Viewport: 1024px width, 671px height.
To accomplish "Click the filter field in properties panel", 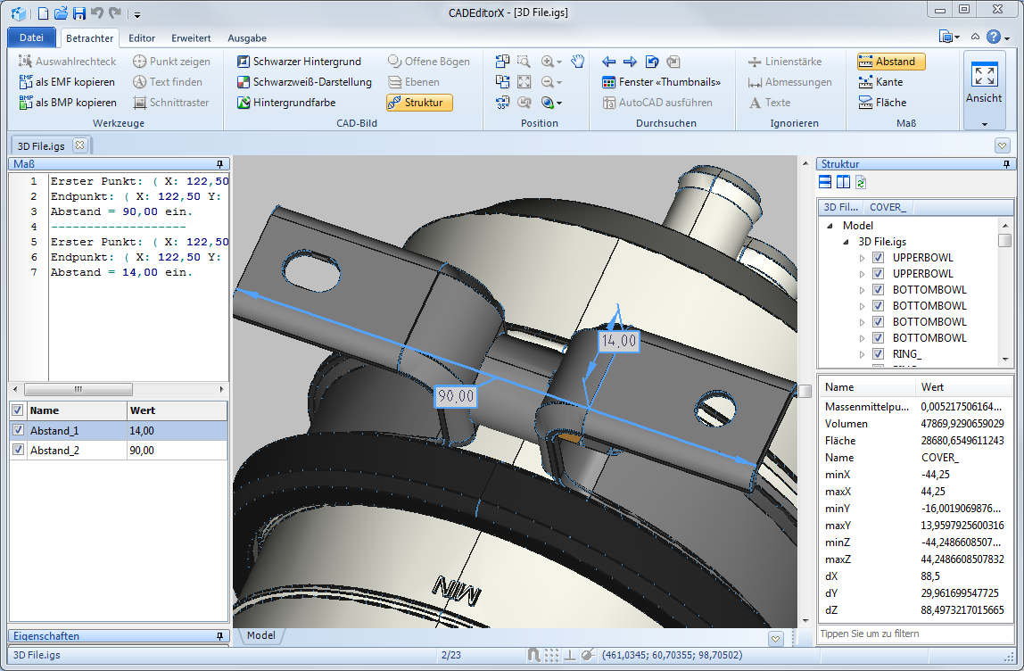I will [x=915, y=634].
